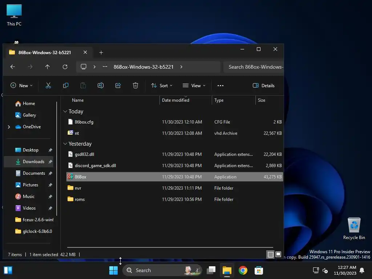This screenshot has height=279, width=372.
Task: Unpin the Desktop quick access pin
Action: pyautogui.click(x=50, y=150)
